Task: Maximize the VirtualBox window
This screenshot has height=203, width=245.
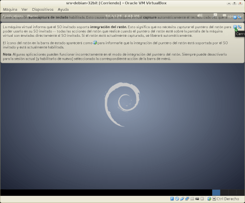Action: (x=234, y=3)
